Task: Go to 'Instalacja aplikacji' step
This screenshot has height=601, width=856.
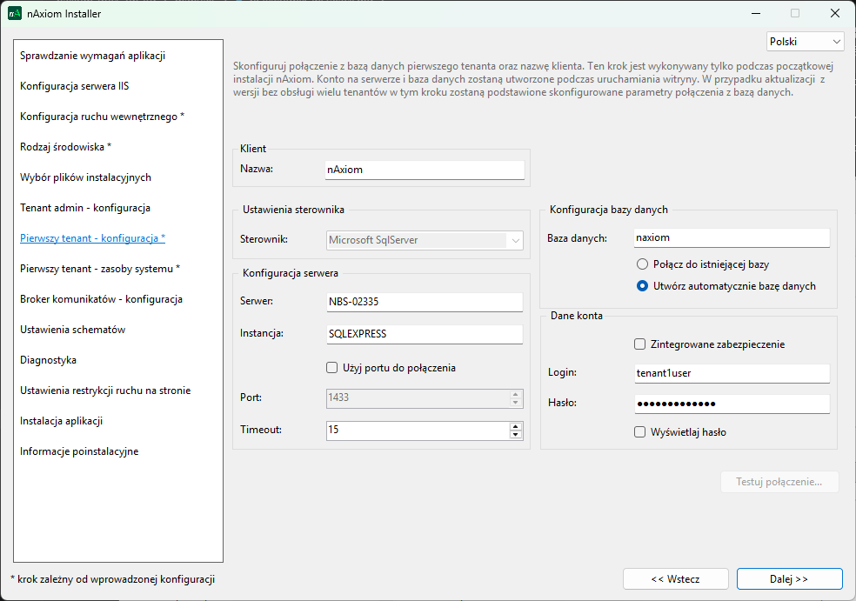Action: pos(61,422)
